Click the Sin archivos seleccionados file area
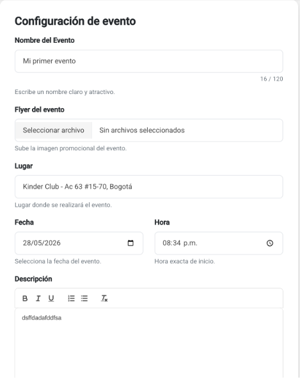Viewport: 300px width, 378px height. 142,130
